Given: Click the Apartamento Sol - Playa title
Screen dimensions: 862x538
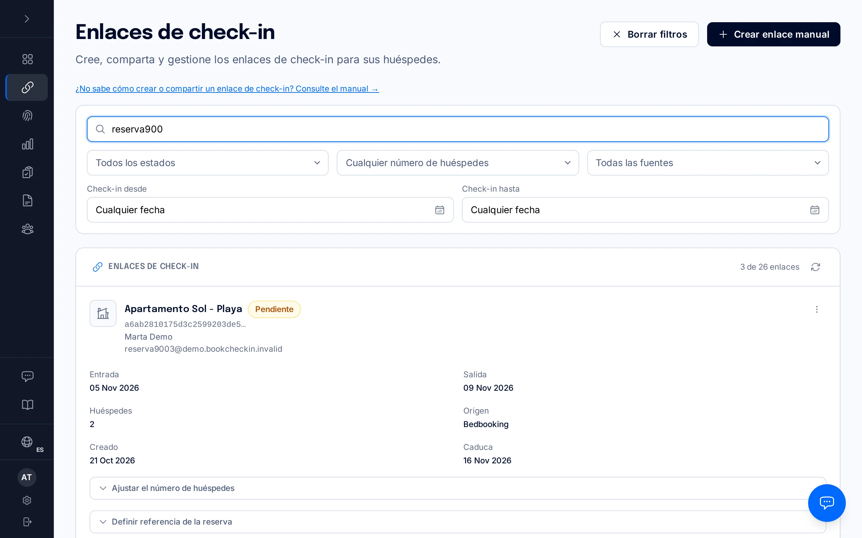Looking at the screenshot, I should click(x=183, y=309).
